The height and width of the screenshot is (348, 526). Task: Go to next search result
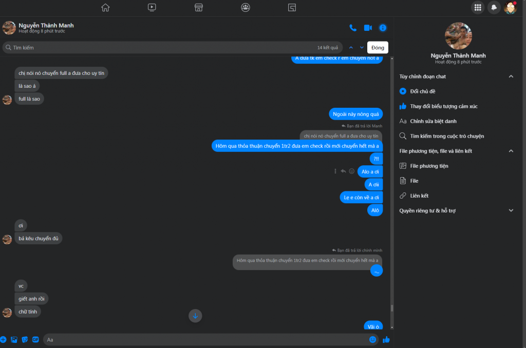click(362, 48)
